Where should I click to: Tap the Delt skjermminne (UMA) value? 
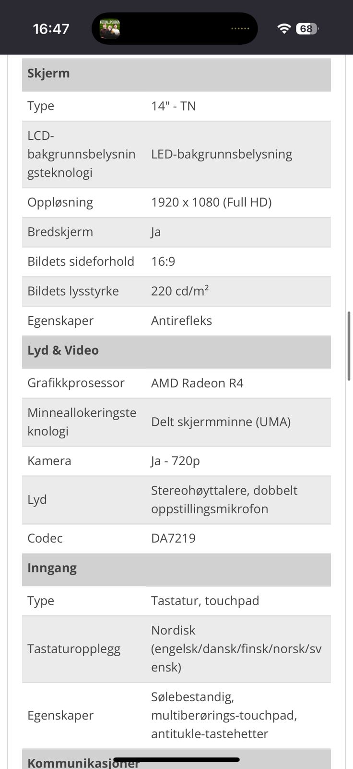pyautogui.click(x=221, y=422)
